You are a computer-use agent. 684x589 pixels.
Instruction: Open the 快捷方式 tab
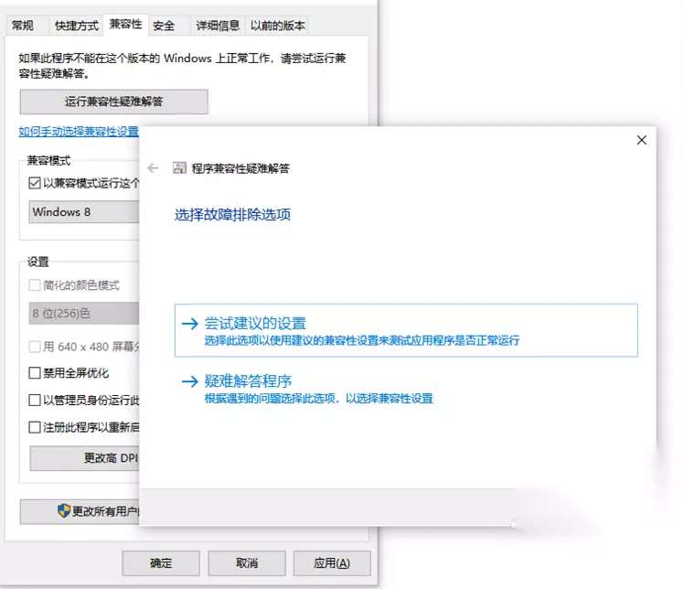coord(76,26)
